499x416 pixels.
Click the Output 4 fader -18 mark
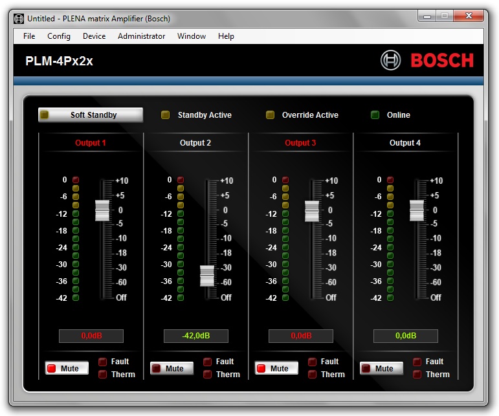436,253
